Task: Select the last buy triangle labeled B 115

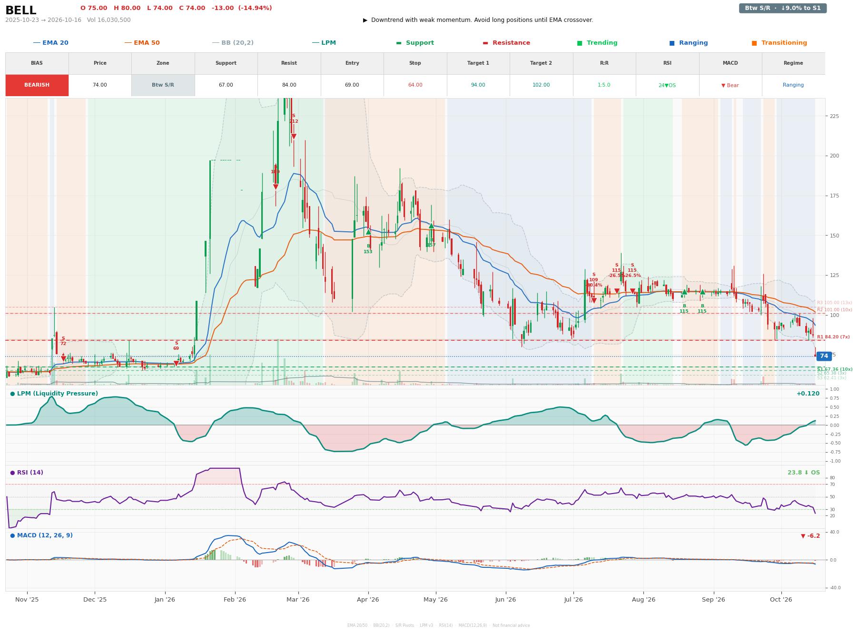Action: pos(702,292)
